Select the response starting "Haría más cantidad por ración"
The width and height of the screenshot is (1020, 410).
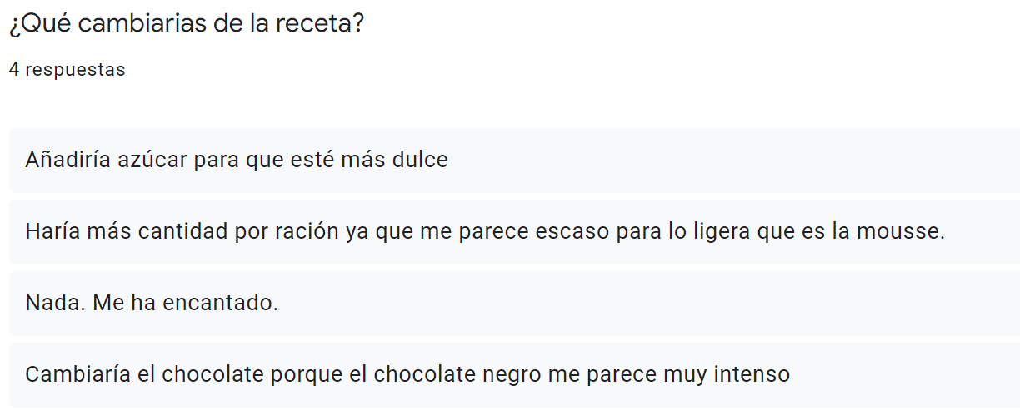coord(514,231)
